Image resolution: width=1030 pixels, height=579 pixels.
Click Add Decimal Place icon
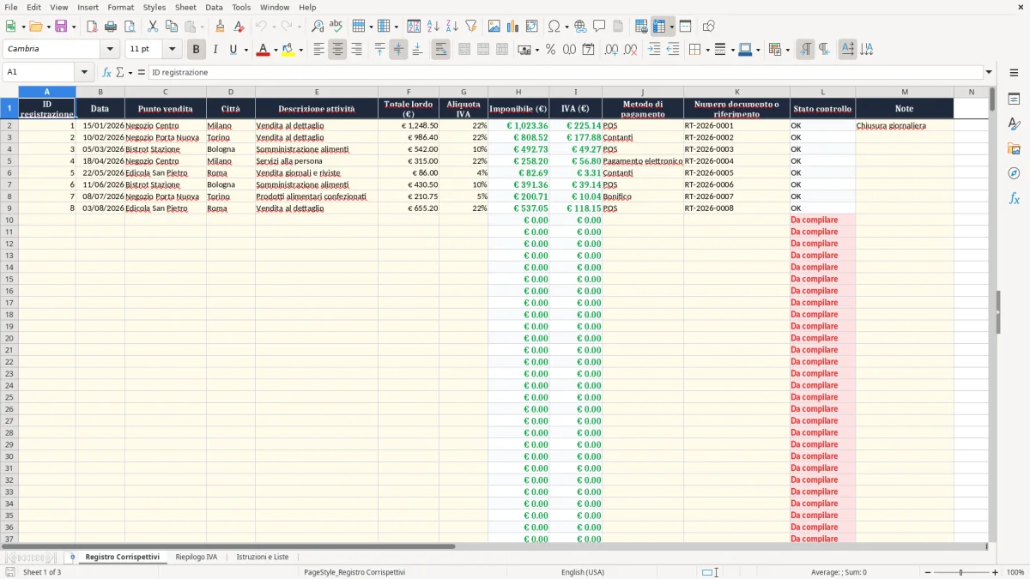click(611, 50)
